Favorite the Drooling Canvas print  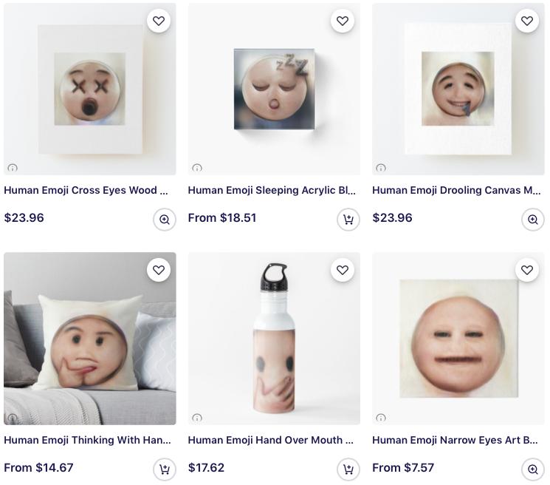[527, 21]
